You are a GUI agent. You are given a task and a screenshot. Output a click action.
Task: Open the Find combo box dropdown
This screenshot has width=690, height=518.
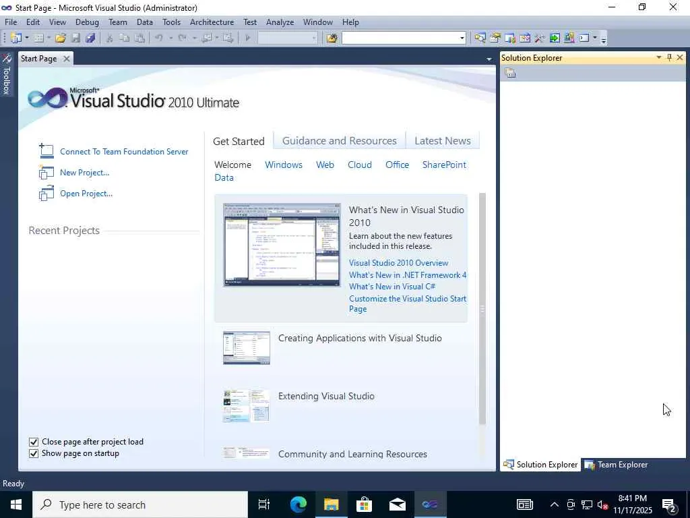point(462,38)
